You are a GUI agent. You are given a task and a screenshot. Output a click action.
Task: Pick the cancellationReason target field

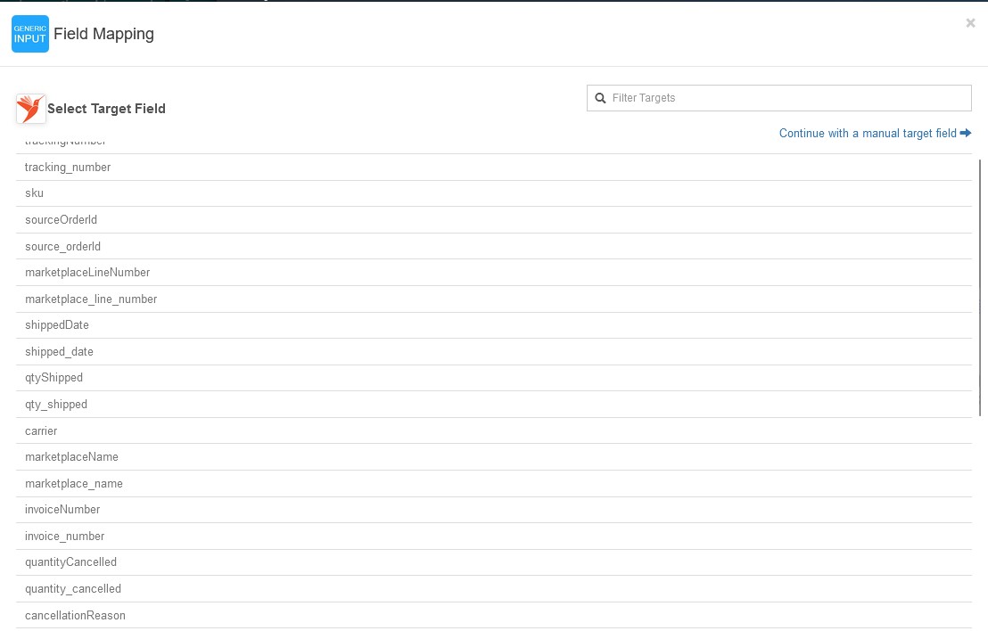click(x=75, y=616)
